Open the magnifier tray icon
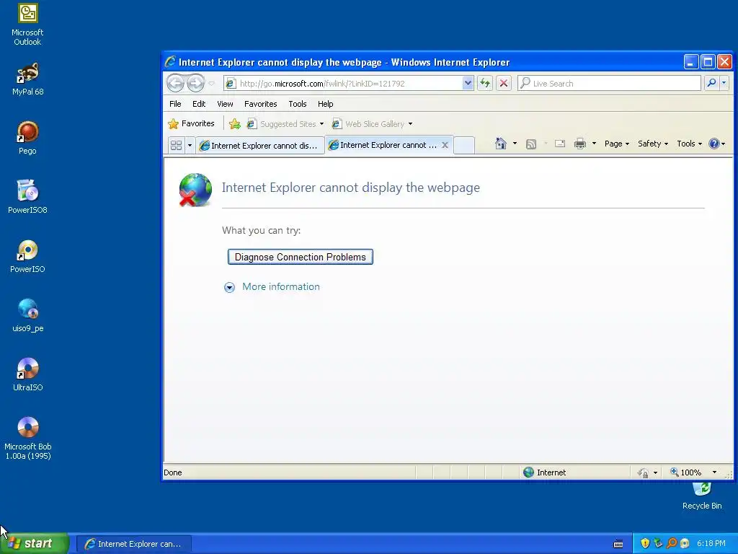 672,543
